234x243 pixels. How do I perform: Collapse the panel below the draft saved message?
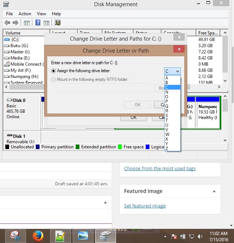coord(105,202)
